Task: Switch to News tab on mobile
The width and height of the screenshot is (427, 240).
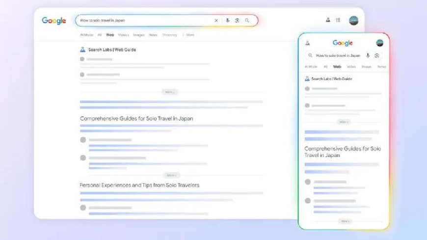Action: tap(382, 66)
